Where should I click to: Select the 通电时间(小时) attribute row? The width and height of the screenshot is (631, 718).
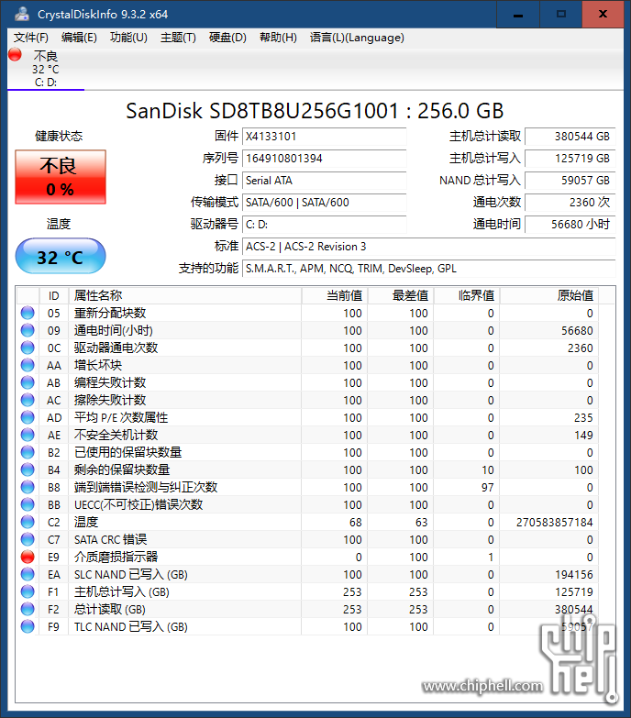click(x=308, y=331)
